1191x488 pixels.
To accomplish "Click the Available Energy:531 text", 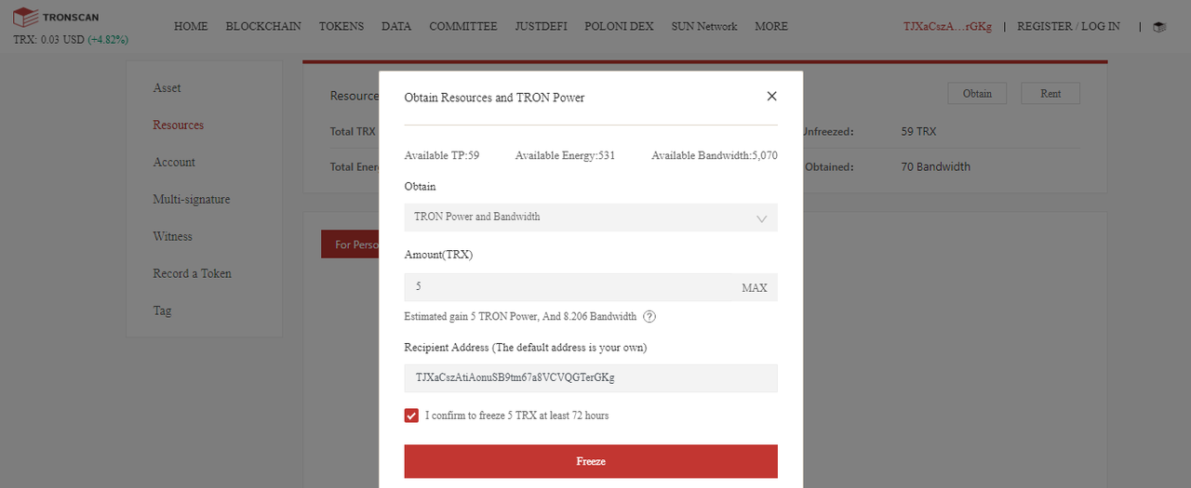I will point(565,156).
